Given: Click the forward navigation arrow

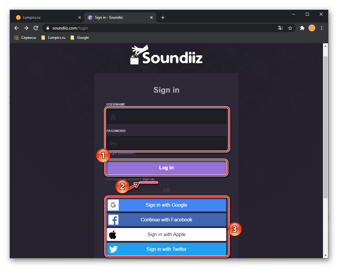Looking at the screenshot, I should 26,28.
